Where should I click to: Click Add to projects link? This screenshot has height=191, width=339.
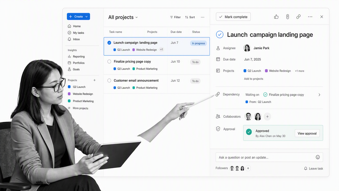pyautogui.click(x=254, y=79)
